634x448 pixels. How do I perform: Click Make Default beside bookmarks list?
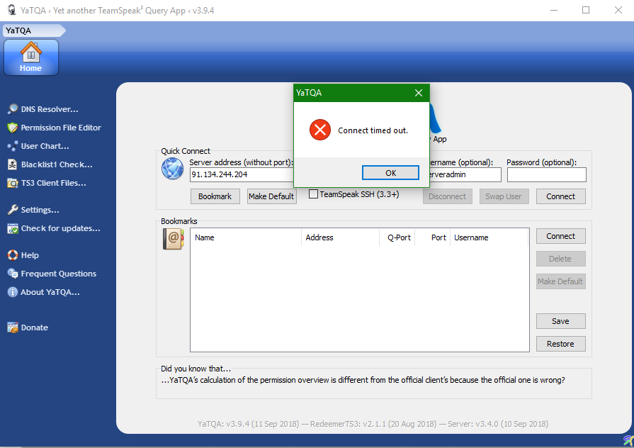coord(561,281)
